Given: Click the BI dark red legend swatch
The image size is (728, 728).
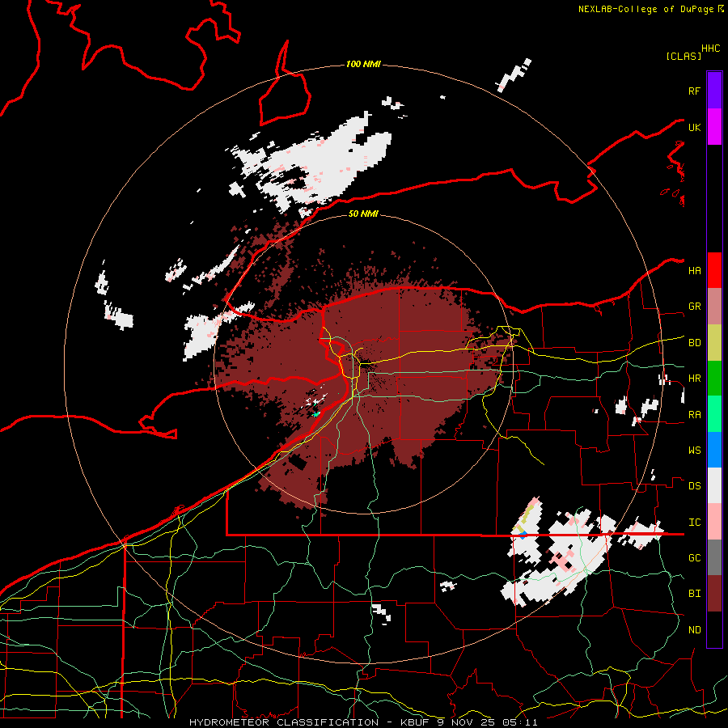Looking at the screenshot, I should 714,594.
